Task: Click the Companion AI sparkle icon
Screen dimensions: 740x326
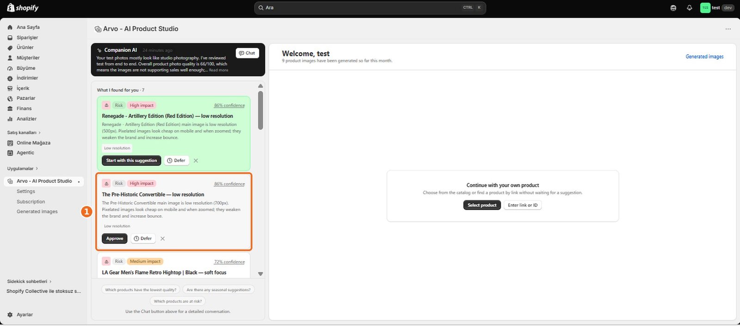Action: [x=99, y=50]
